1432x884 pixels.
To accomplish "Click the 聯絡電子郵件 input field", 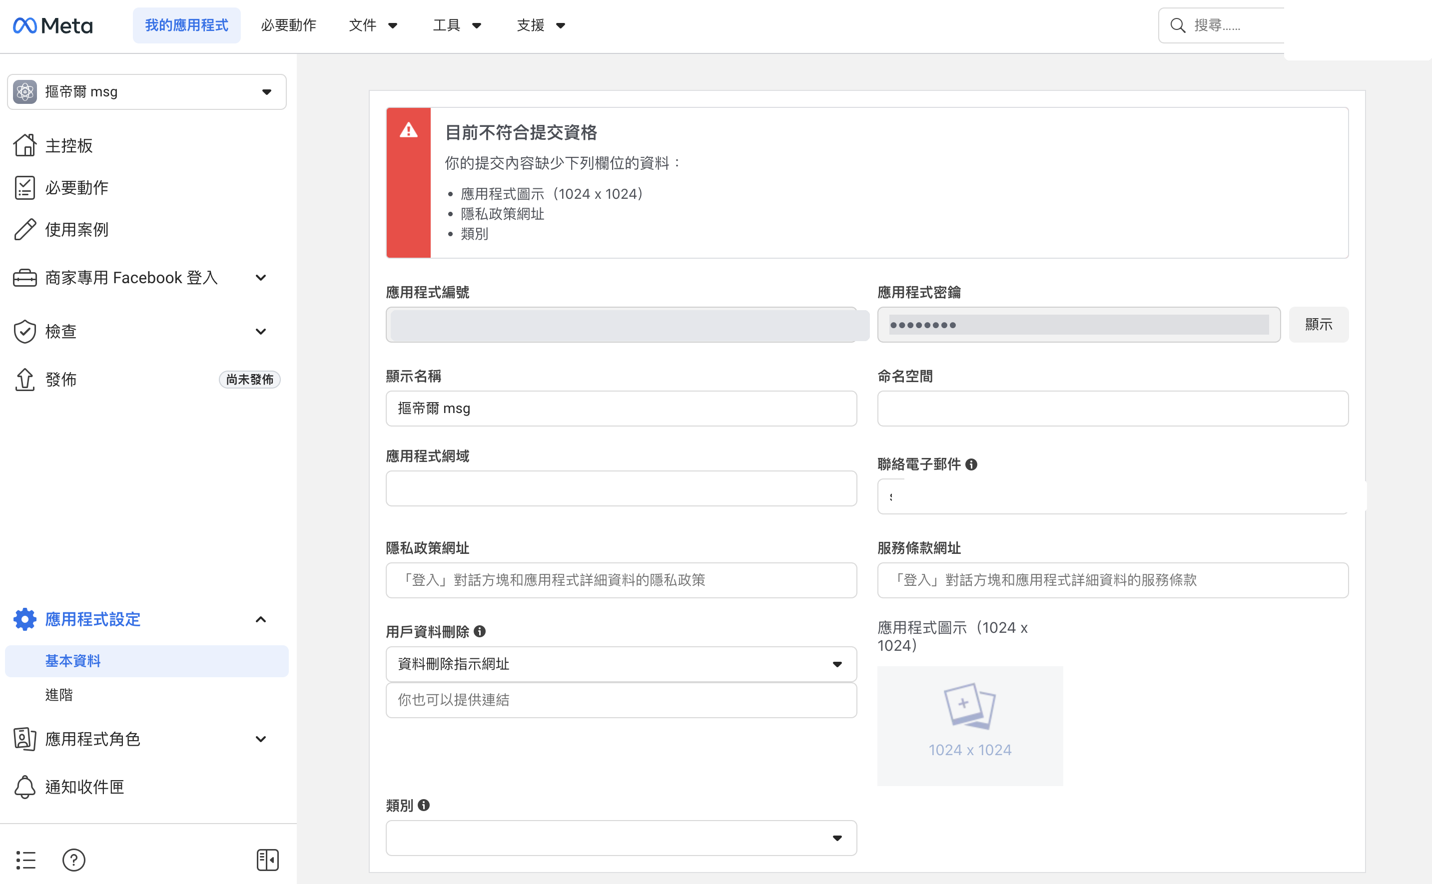I will (1112, 496).
